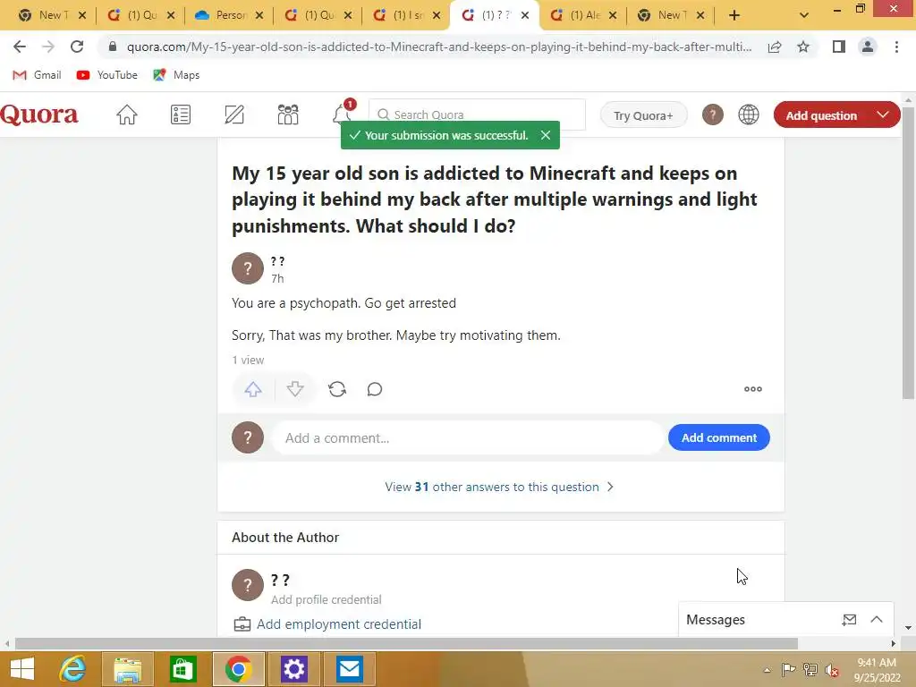
Task: Downvote the answer
Action: click(x=295, y=389)
